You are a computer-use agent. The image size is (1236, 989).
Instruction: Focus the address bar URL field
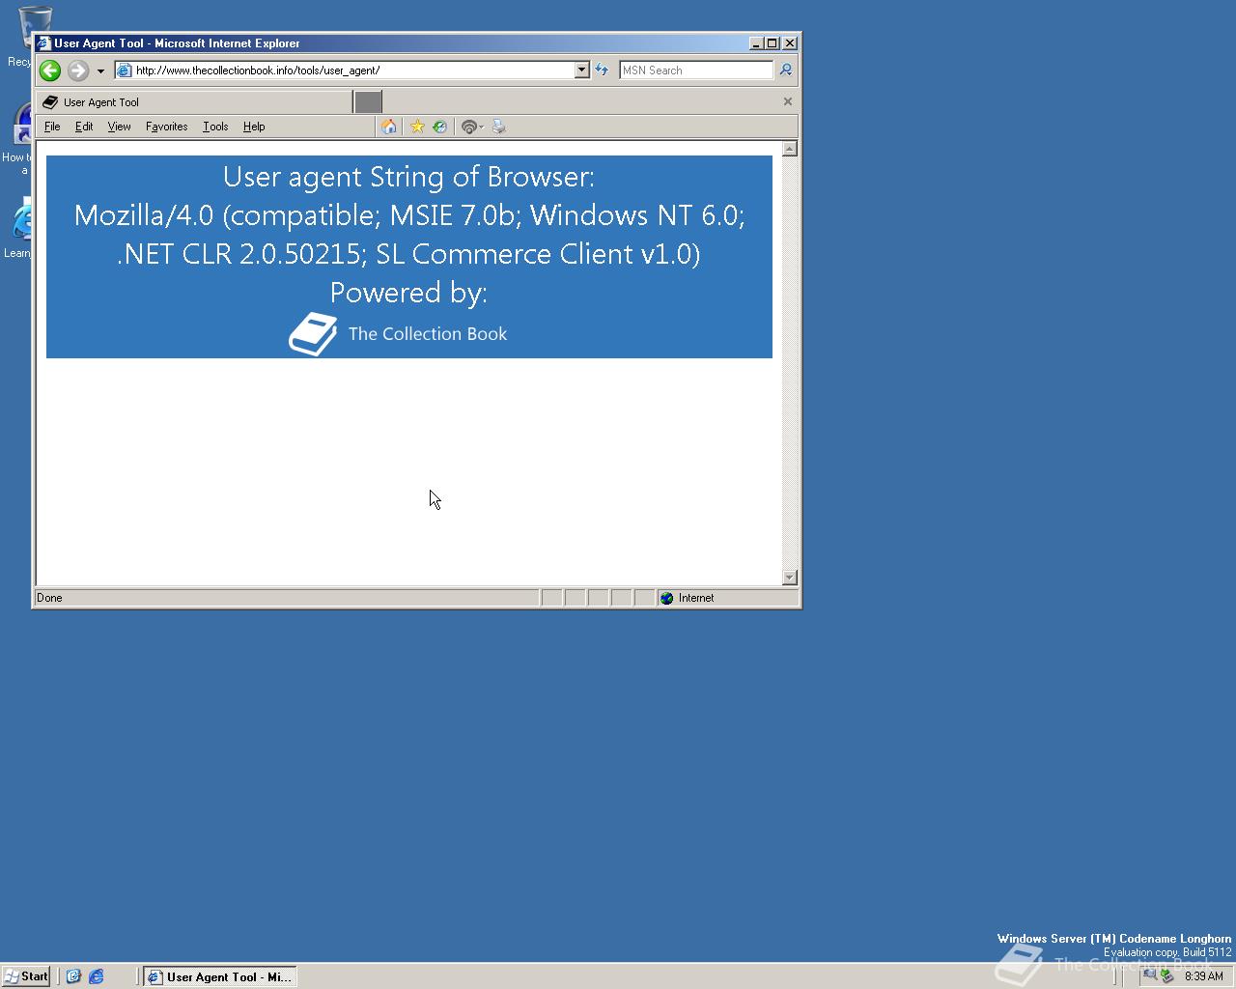click(x=352, y=71)
